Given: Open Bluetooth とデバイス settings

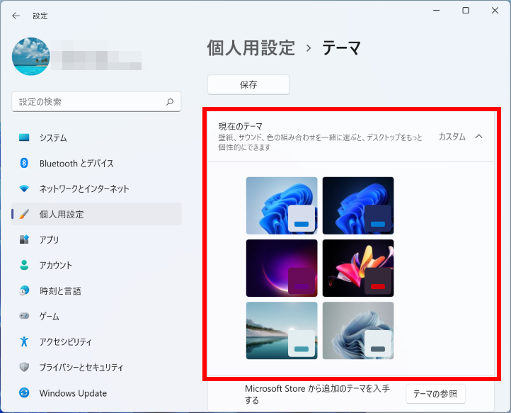Looking at the screenshot, I should (96, 163).
